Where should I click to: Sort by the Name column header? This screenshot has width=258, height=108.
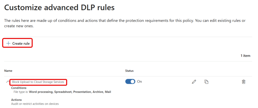(8, 71)
